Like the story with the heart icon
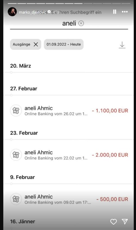The width and height of the screenshot is (136, 230). (114, 222)
